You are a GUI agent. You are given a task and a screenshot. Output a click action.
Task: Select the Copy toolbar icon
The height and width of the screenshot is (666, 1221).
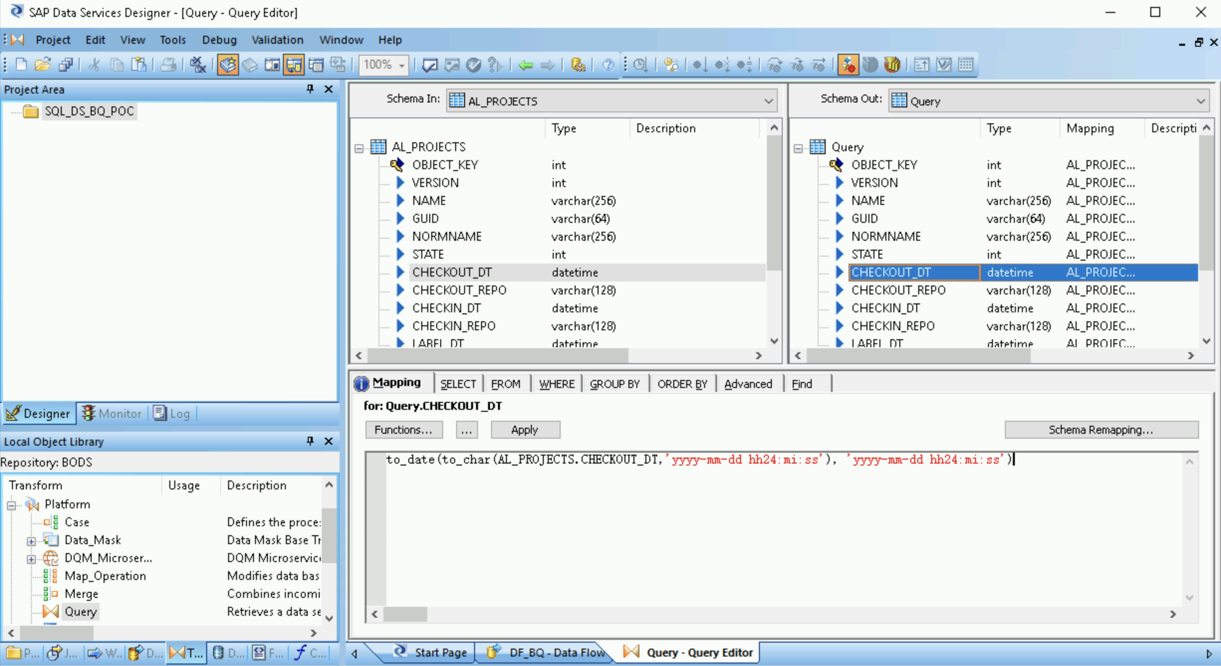(115, 65)
